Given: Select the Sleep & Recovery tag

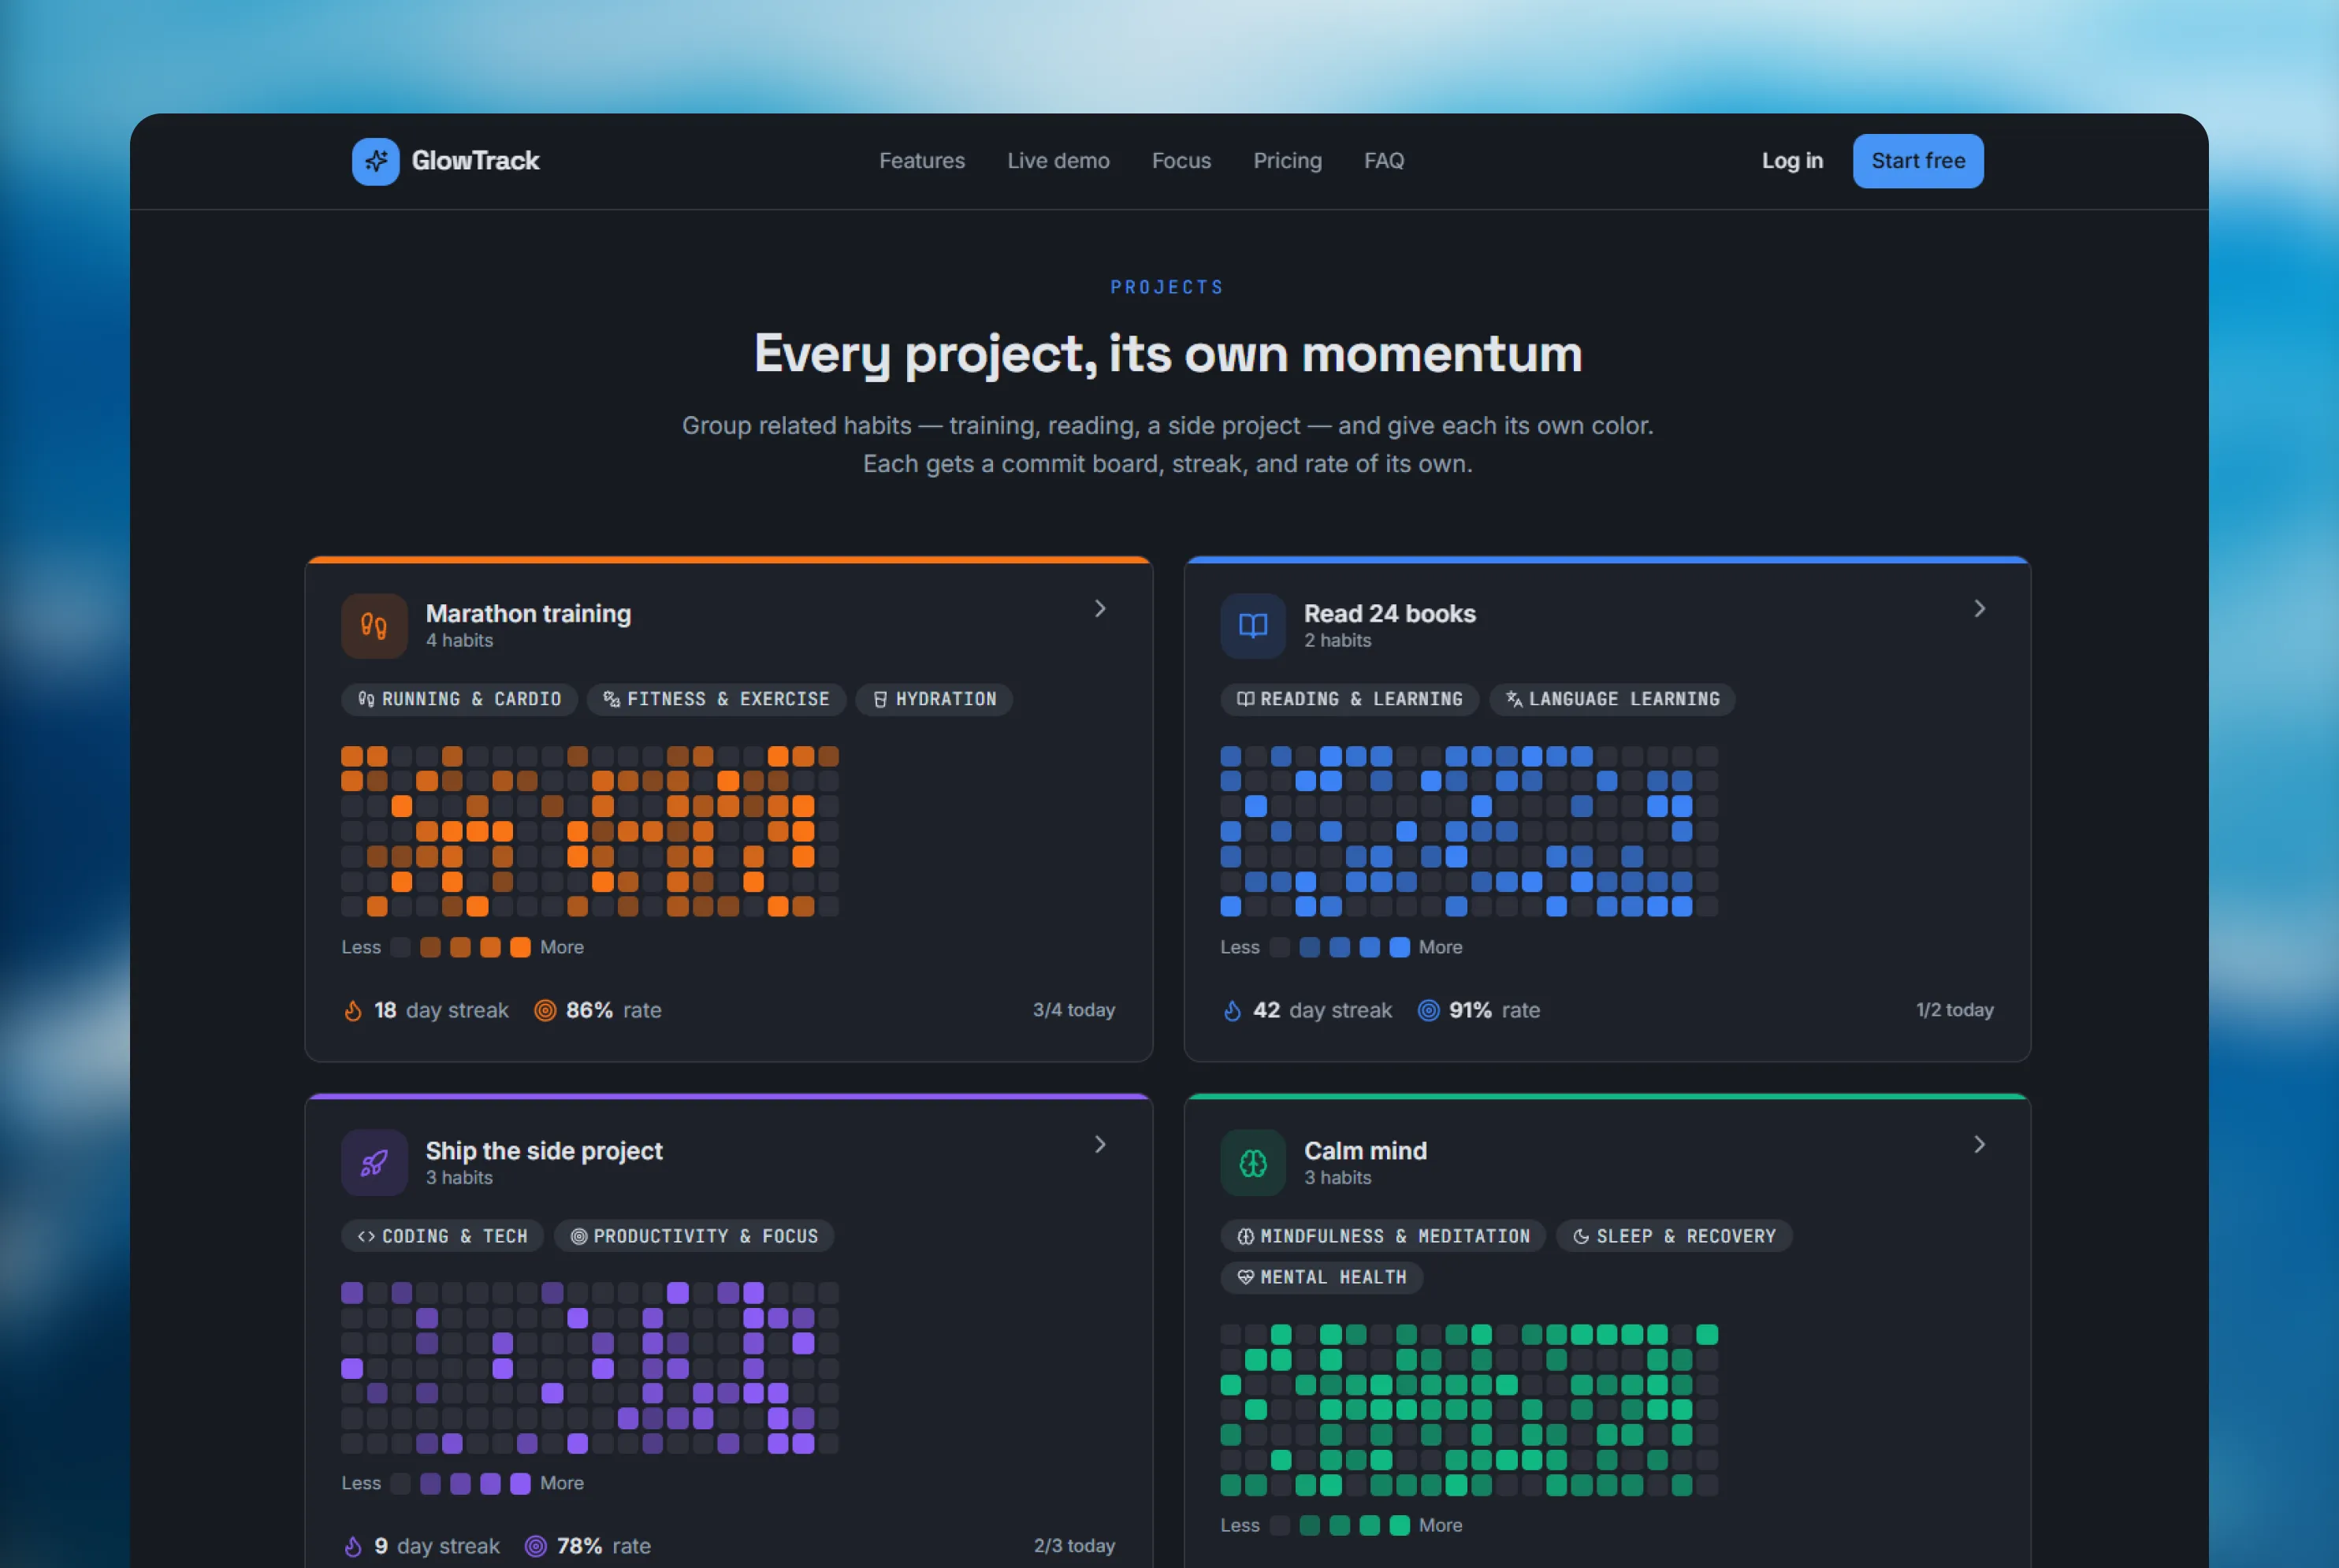Looking at the screenshot, I should click(1674, 1237).
